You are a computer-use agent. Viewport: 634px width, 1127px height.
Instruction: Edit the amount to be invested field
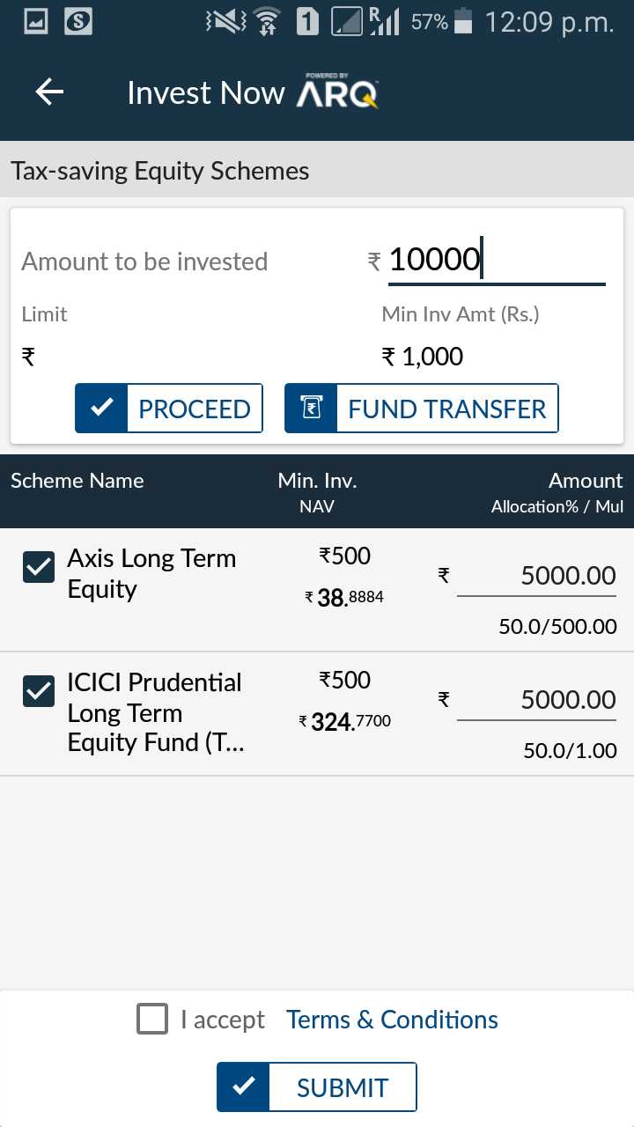click(496, 261)
